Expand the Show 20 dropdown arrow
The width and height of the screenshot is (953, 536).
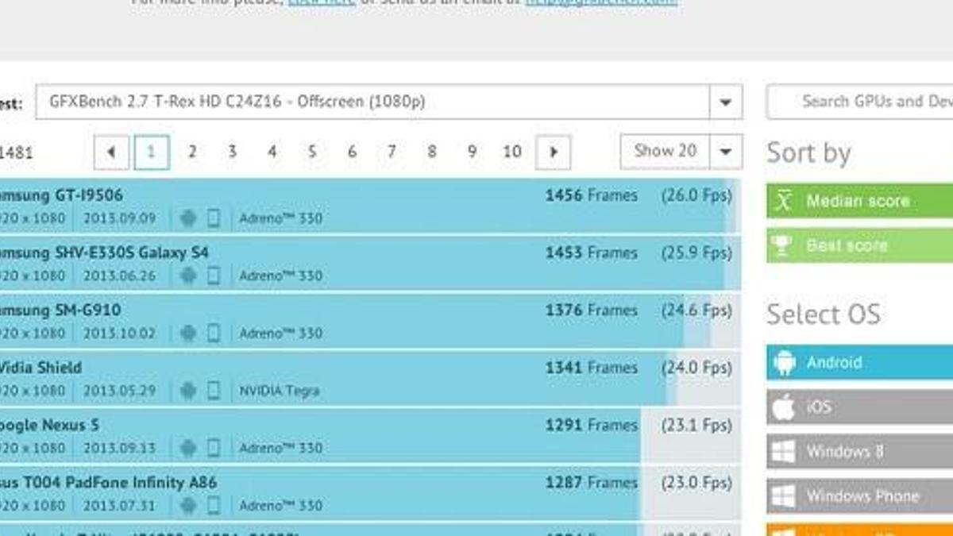click(x=726, y=152)
